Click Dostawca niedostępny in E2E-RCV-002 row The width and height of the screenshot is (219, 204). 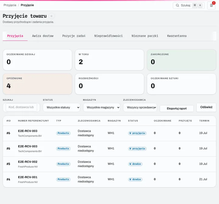[x=86, y=164]
